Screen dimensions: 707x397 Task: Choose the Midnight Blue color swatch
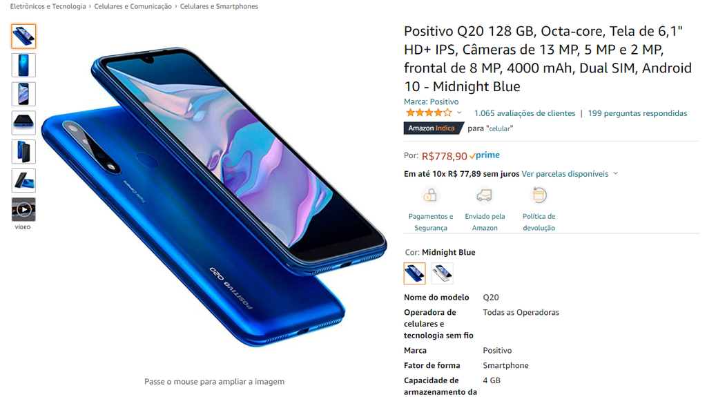click(414, 273)
